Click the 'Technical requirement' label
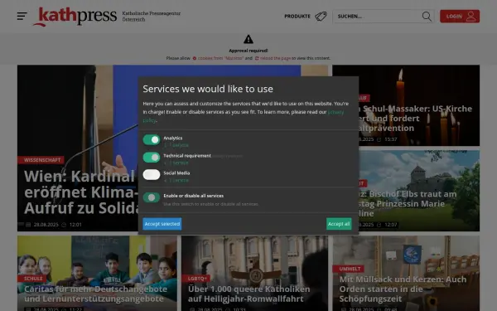This screenshot has height=311, width=497. 187,156
